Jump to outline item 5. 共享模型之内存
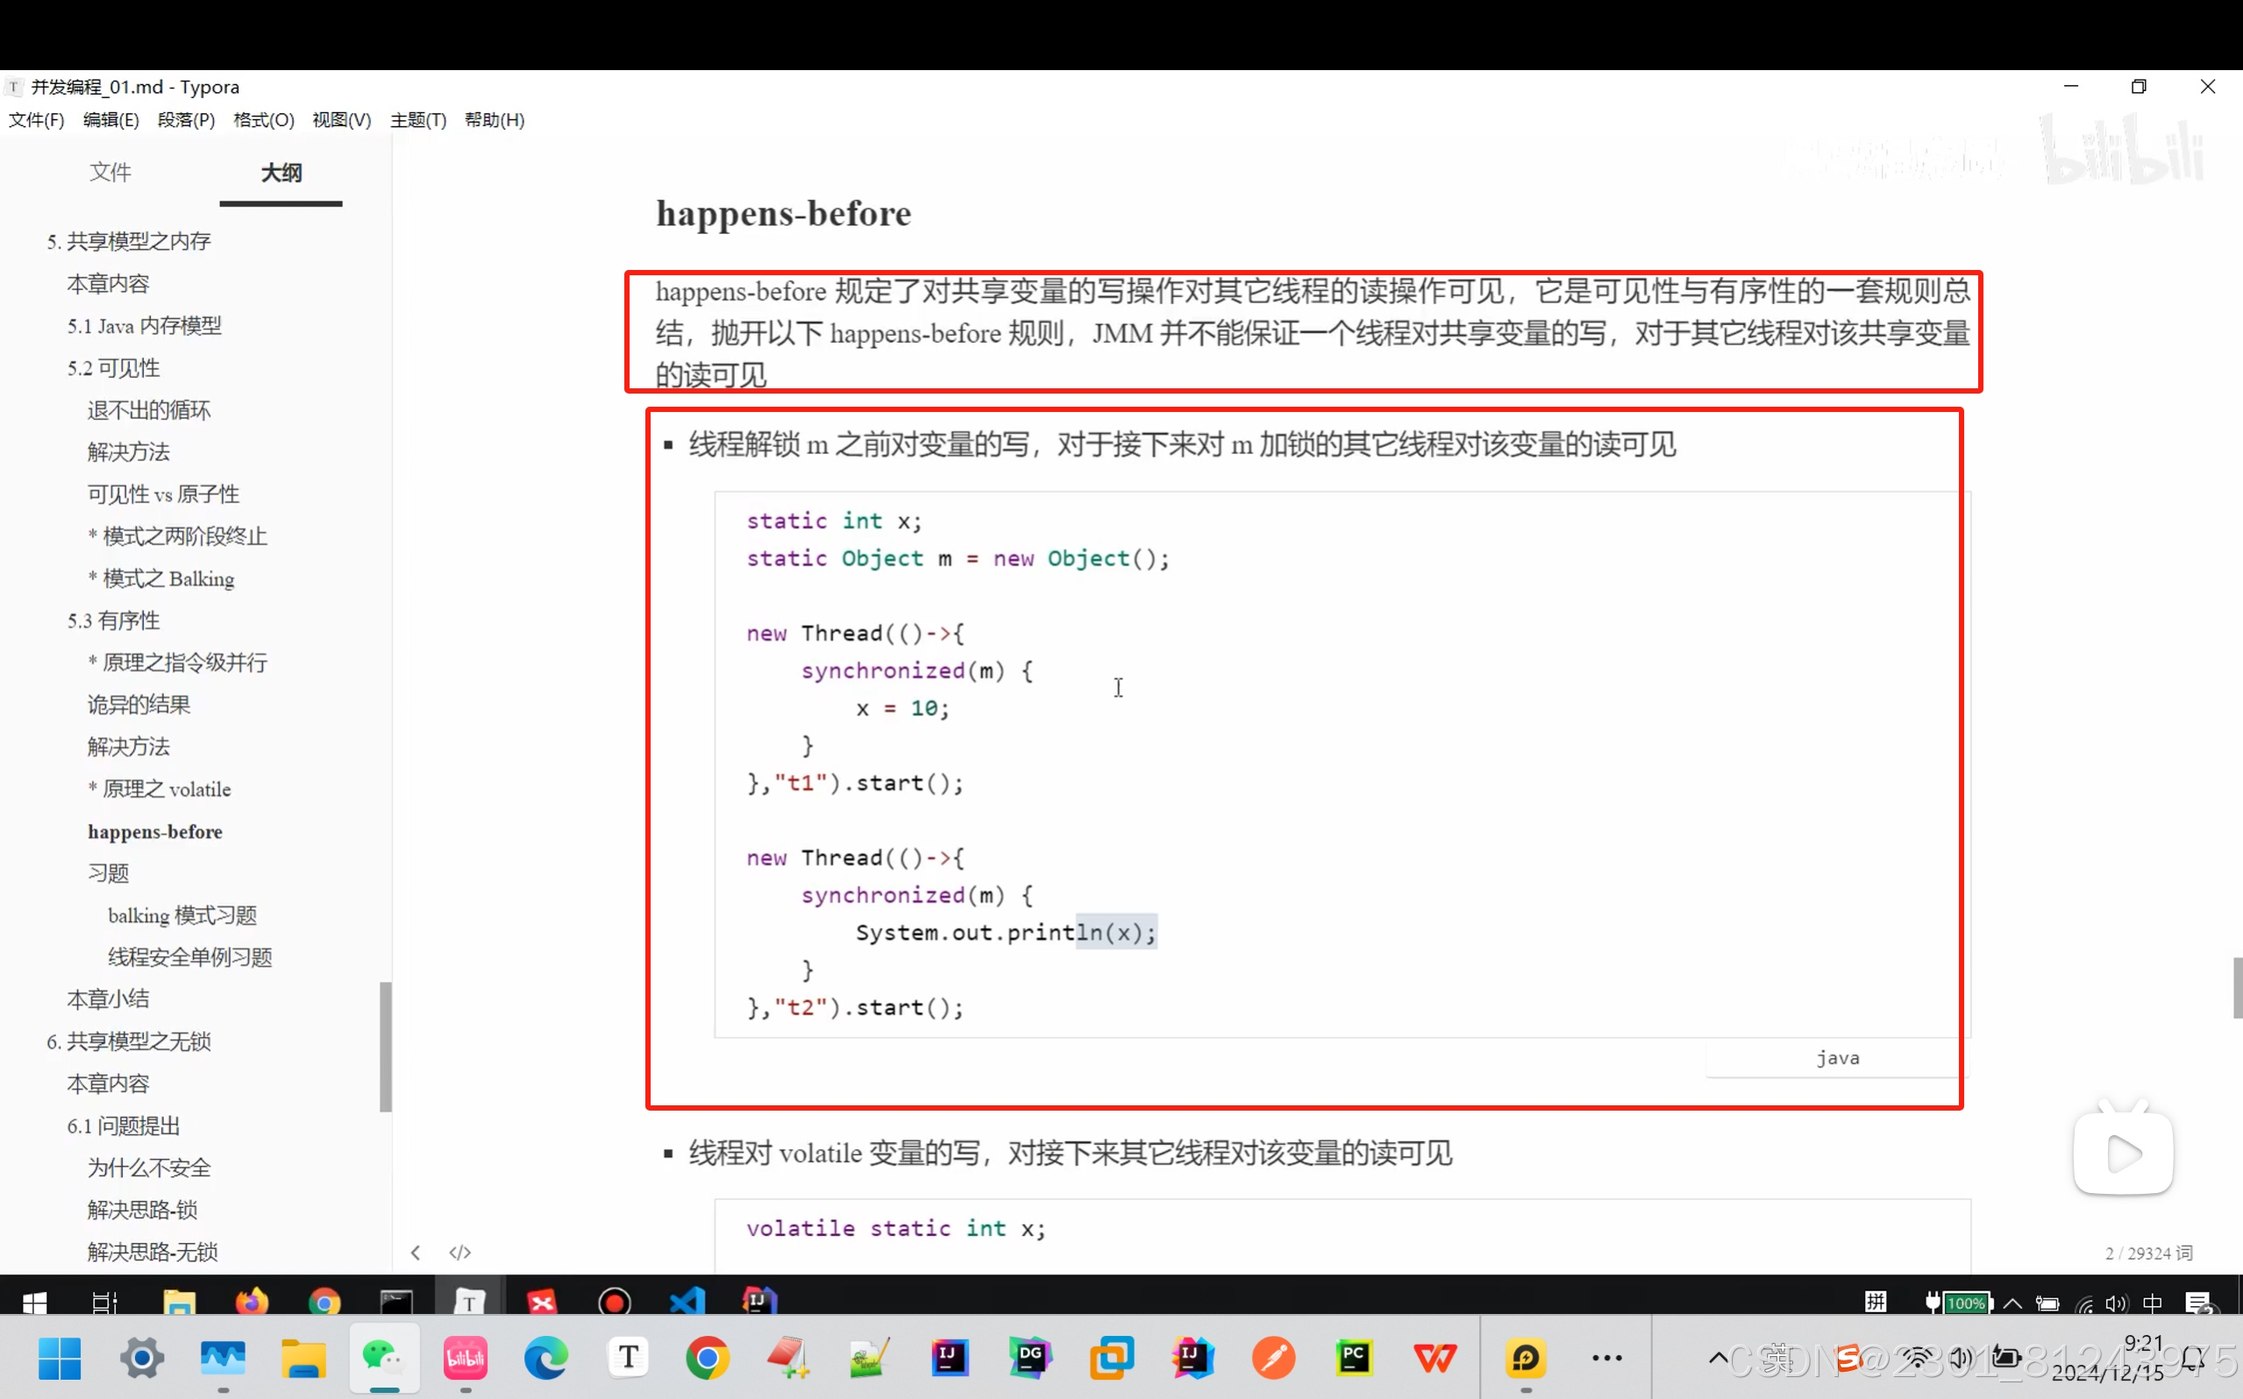 (x=129, y=242)
